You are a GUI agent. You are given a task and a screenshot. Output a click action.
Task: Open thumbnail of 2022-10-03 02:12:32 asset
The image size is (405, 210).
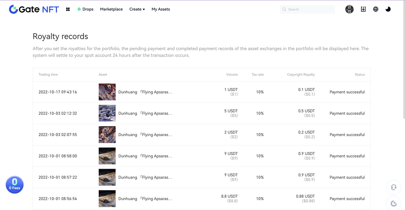107,113
